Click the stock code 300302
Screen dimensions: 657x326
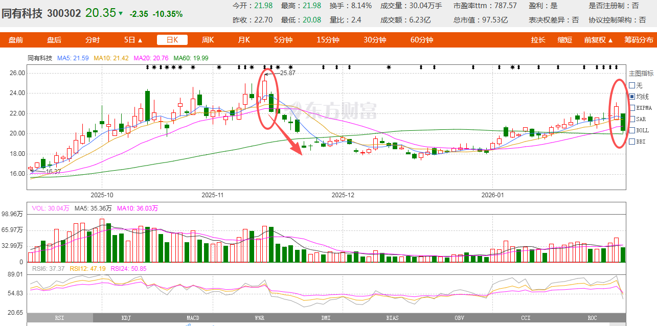pos(64,13)
